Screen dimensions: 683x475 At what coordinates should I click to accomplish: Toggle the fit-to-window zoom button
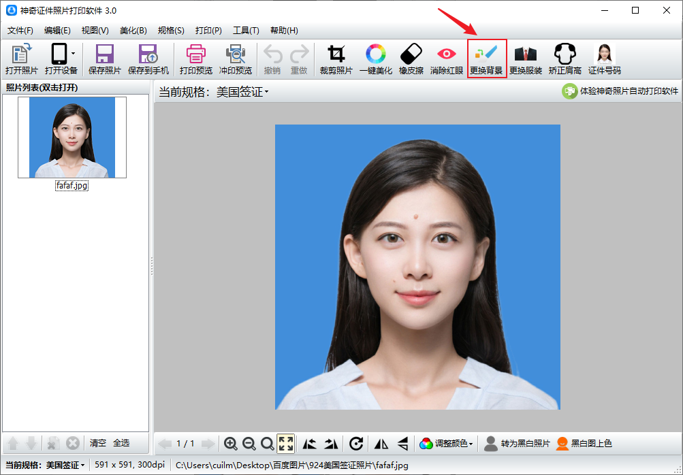pyautogui.click(x=286, y=444)
